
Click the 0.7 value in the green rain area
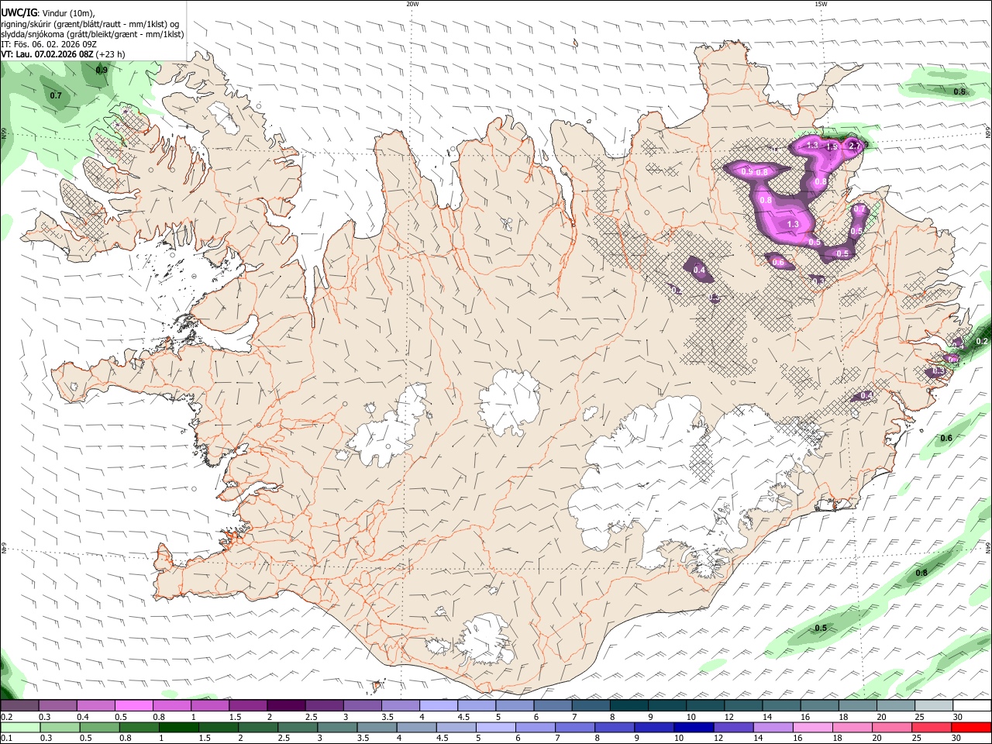point(56,96)
